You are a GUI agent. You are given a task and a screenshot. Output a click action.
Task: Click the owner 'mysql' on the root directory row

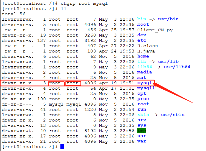pyautogui.click(x=56, y=104)
